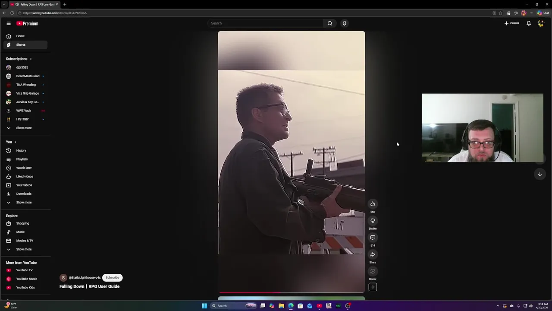Open BeardMeatsFood channel

pos(25,76)
